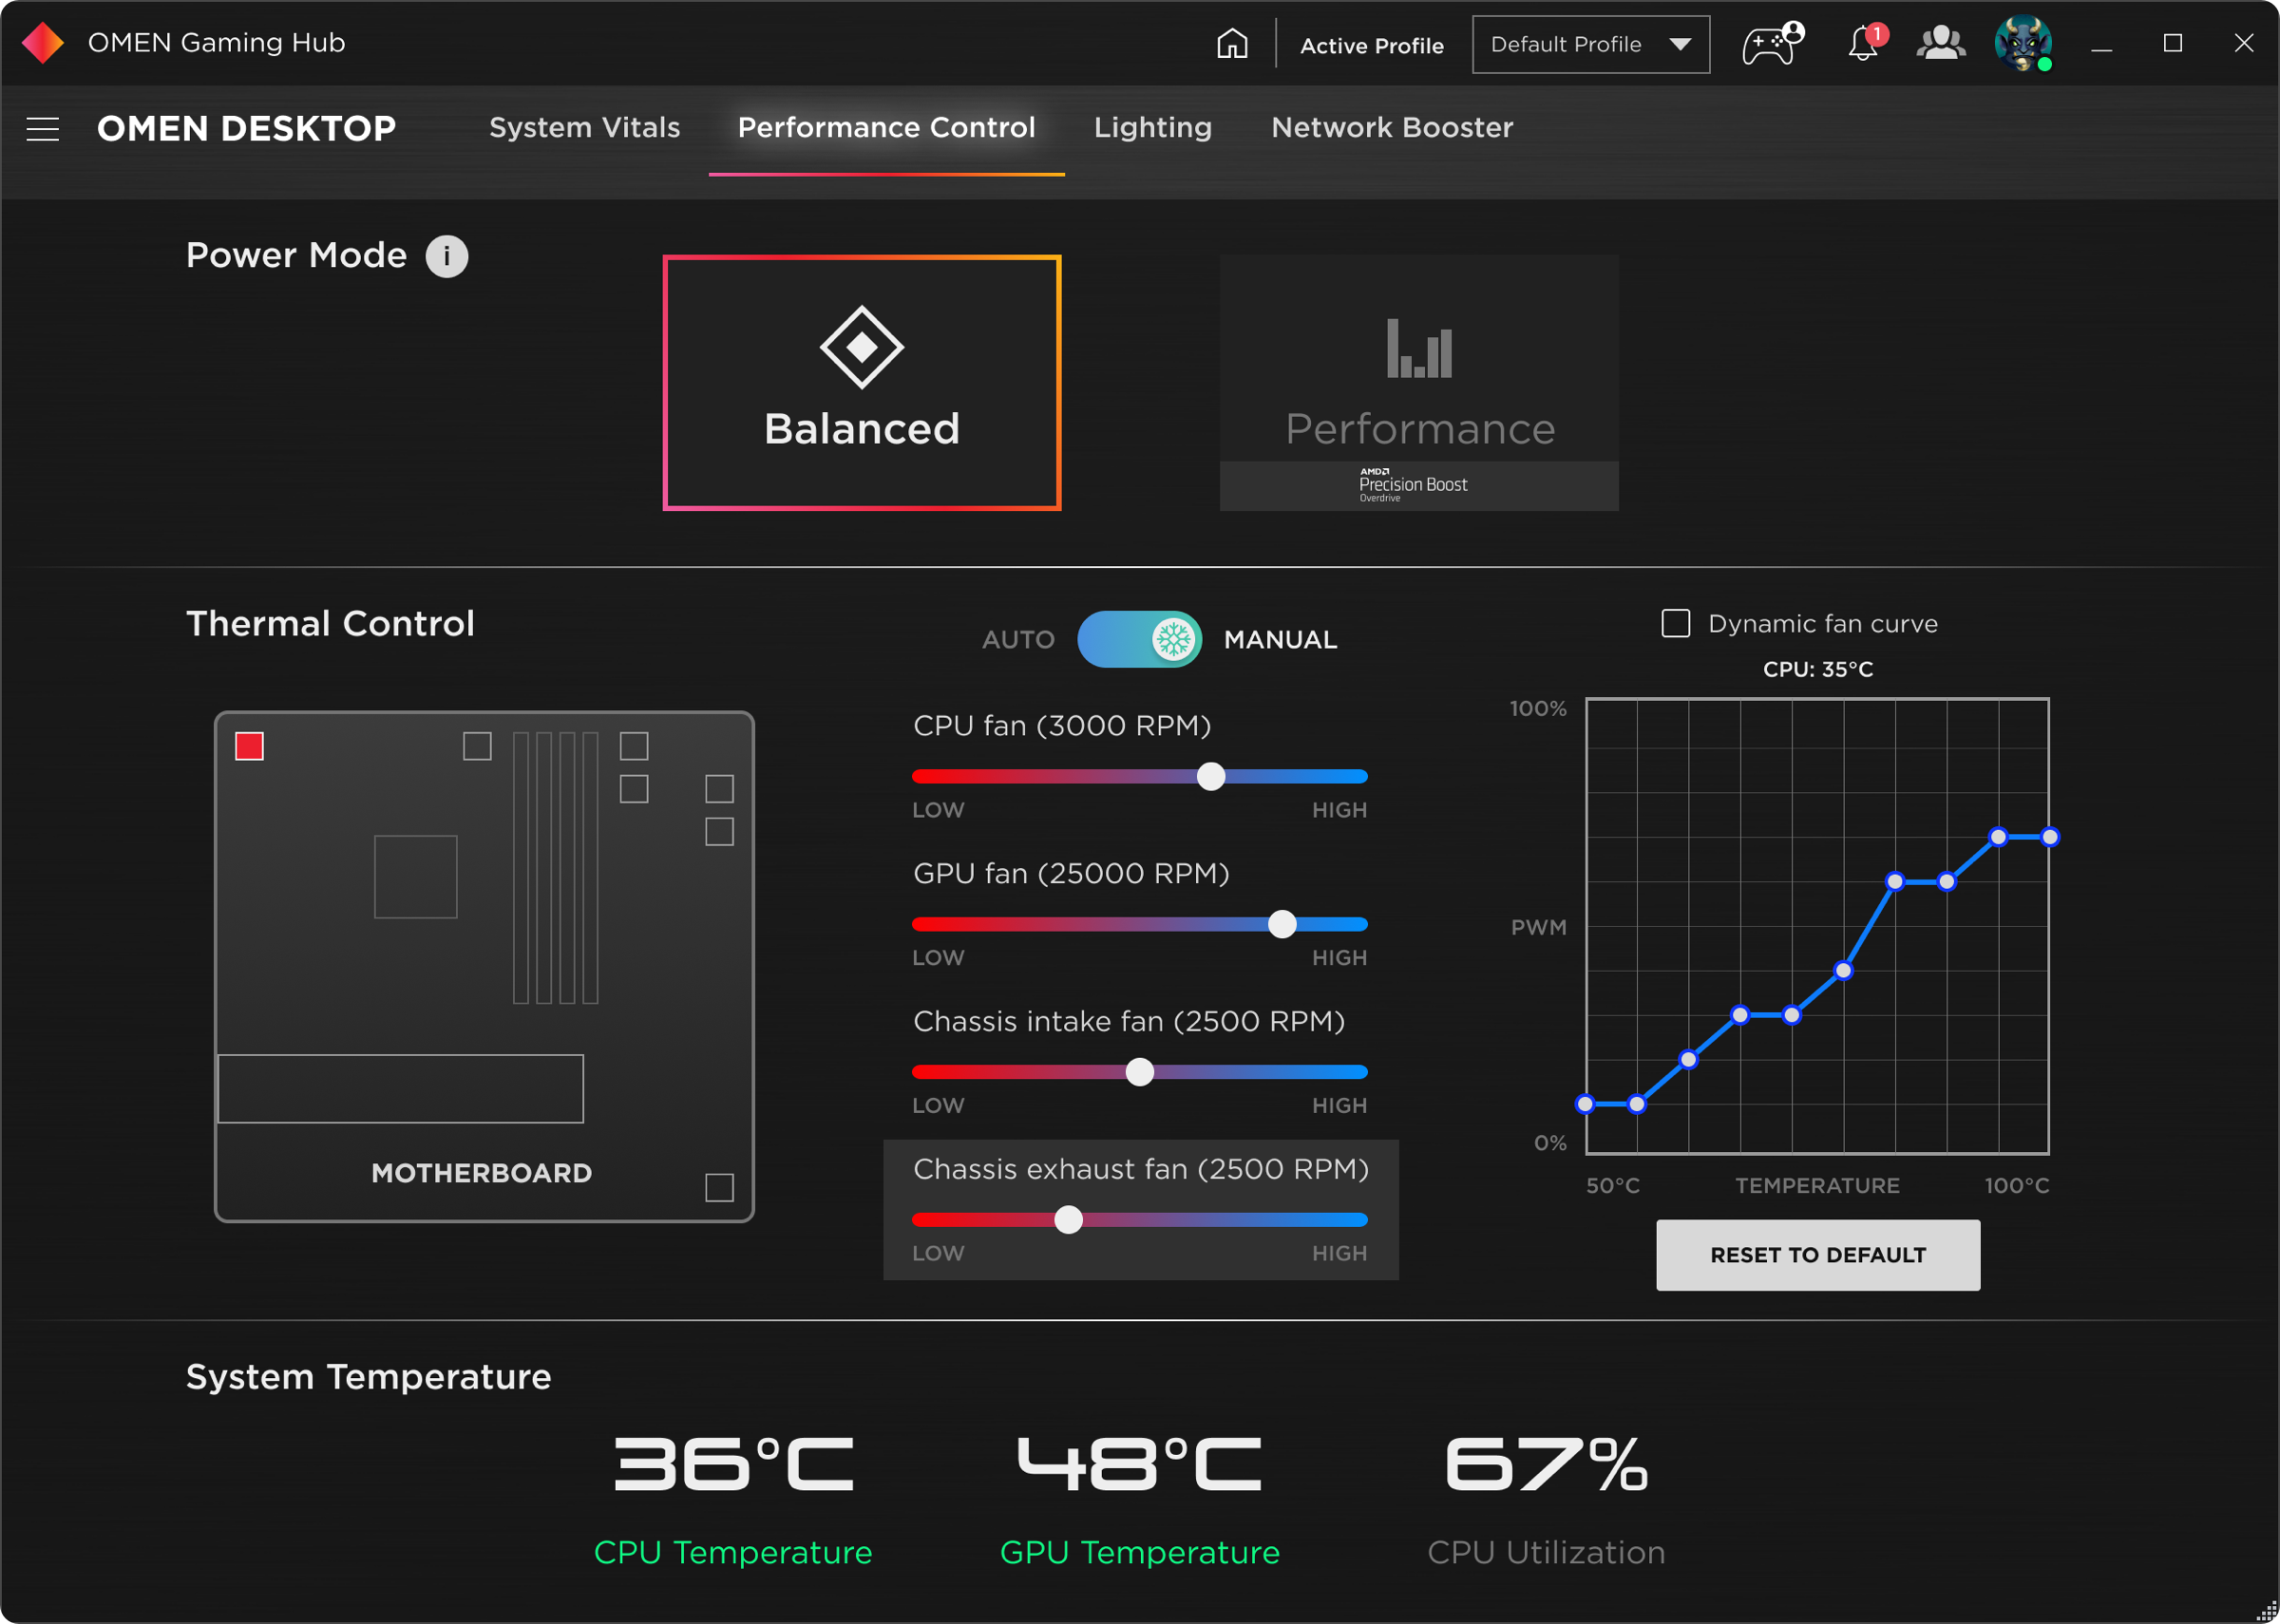This screenshot has height=1624, width=2280.
Task: Click the MOTHERBOARD label
Action: point(482,1174)
